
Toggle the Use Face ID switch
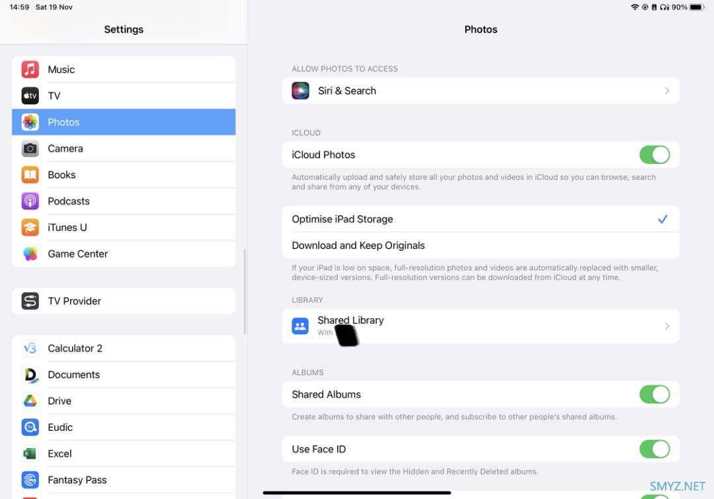click(x=654, y=449)
